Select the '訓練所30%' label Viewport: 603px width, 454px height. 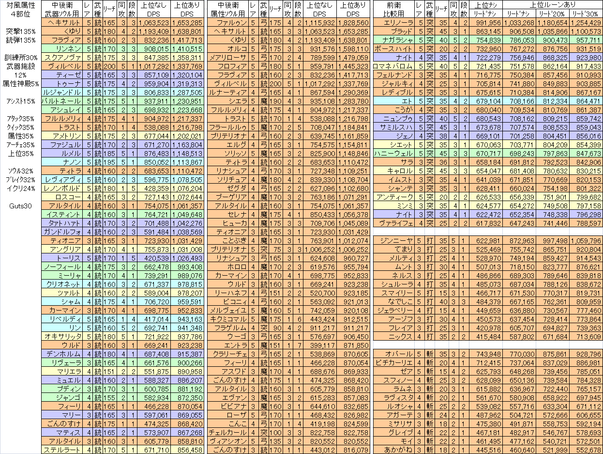pyautogui.click(x=21, y=58)
